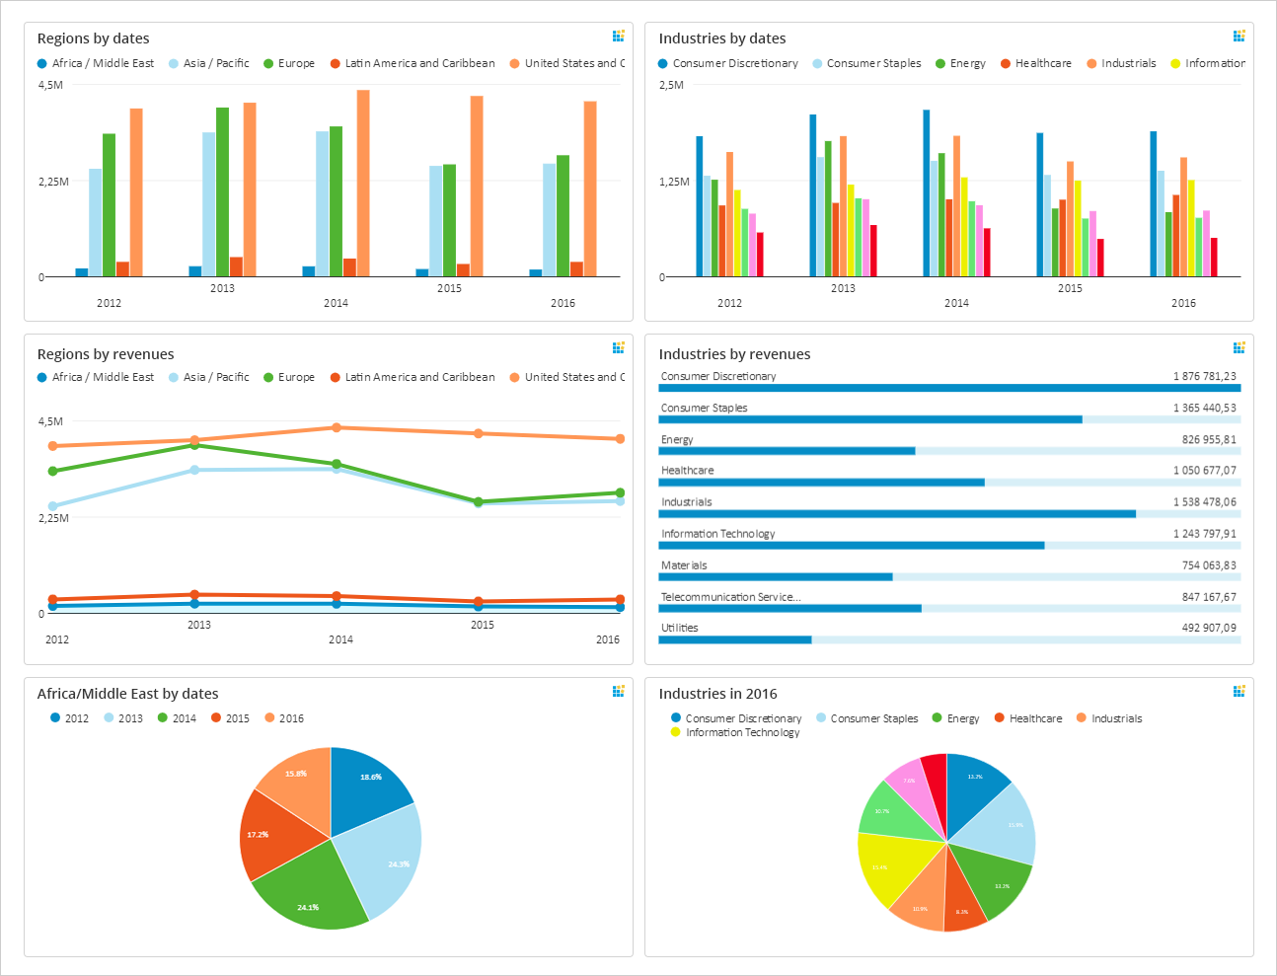Click the grid icon in Industries by dates panel
This screenshot has height=976, width=1277.
coord(1239,36)
